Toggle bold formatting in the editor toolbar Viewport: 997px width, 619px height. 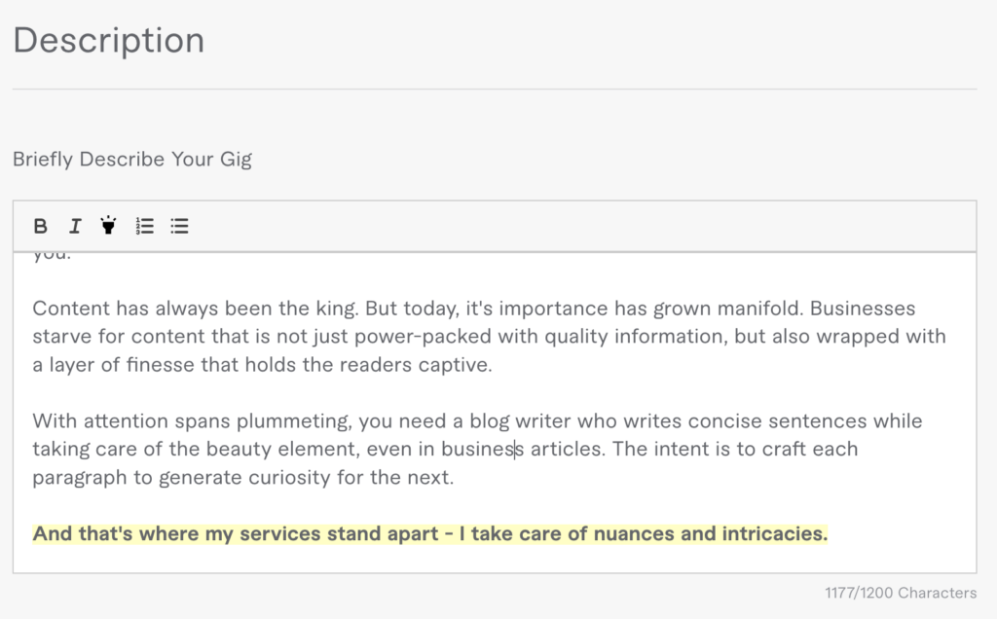pyautogui.click(x=40, y=227)
